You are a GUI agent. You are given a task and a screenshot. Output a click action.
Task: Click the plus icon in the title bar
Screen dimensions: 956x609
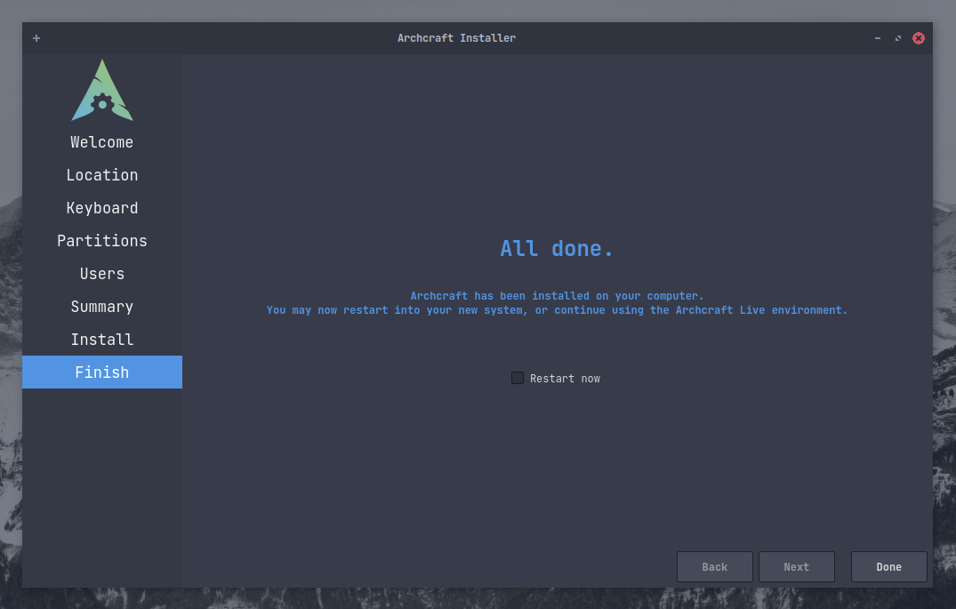[x=36, y=38]
